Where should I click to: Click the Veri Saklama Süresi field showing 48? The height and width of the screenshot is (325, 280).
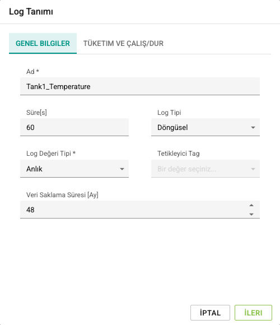(134, 210)
